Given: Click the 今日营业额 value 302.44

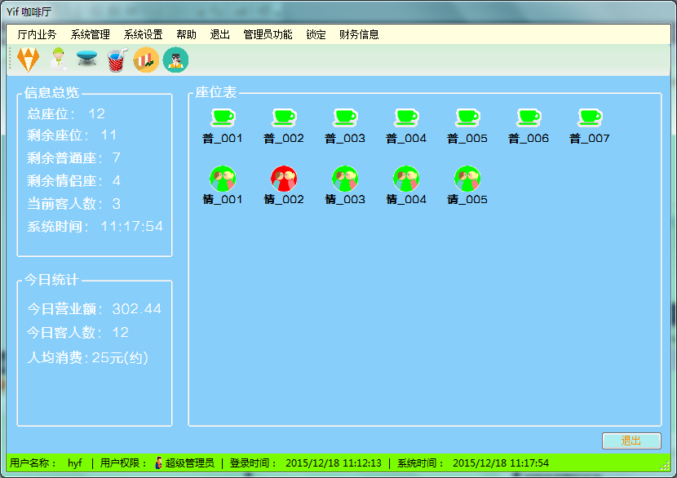Looking at the screenshot, I should click(x=136, y=308).
